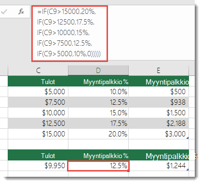Select the first Myyntipalkkio % header cell
Screen dimensions: 202x184
(98, 82)
